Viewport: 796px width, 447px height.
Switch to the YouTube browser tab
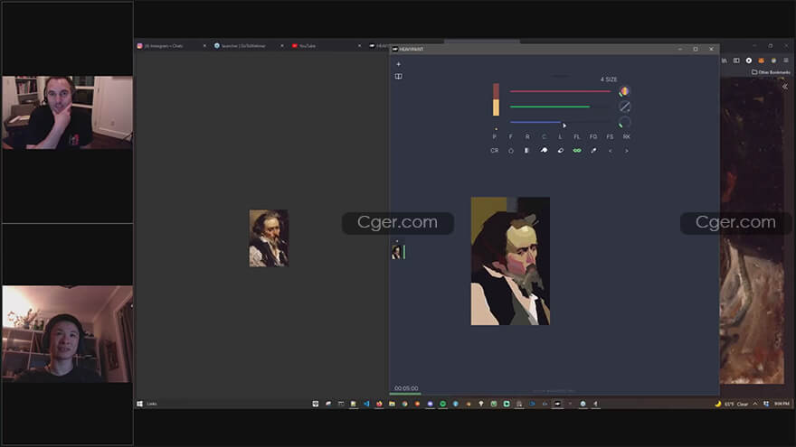pyautogui.click(x=326, y=46)
